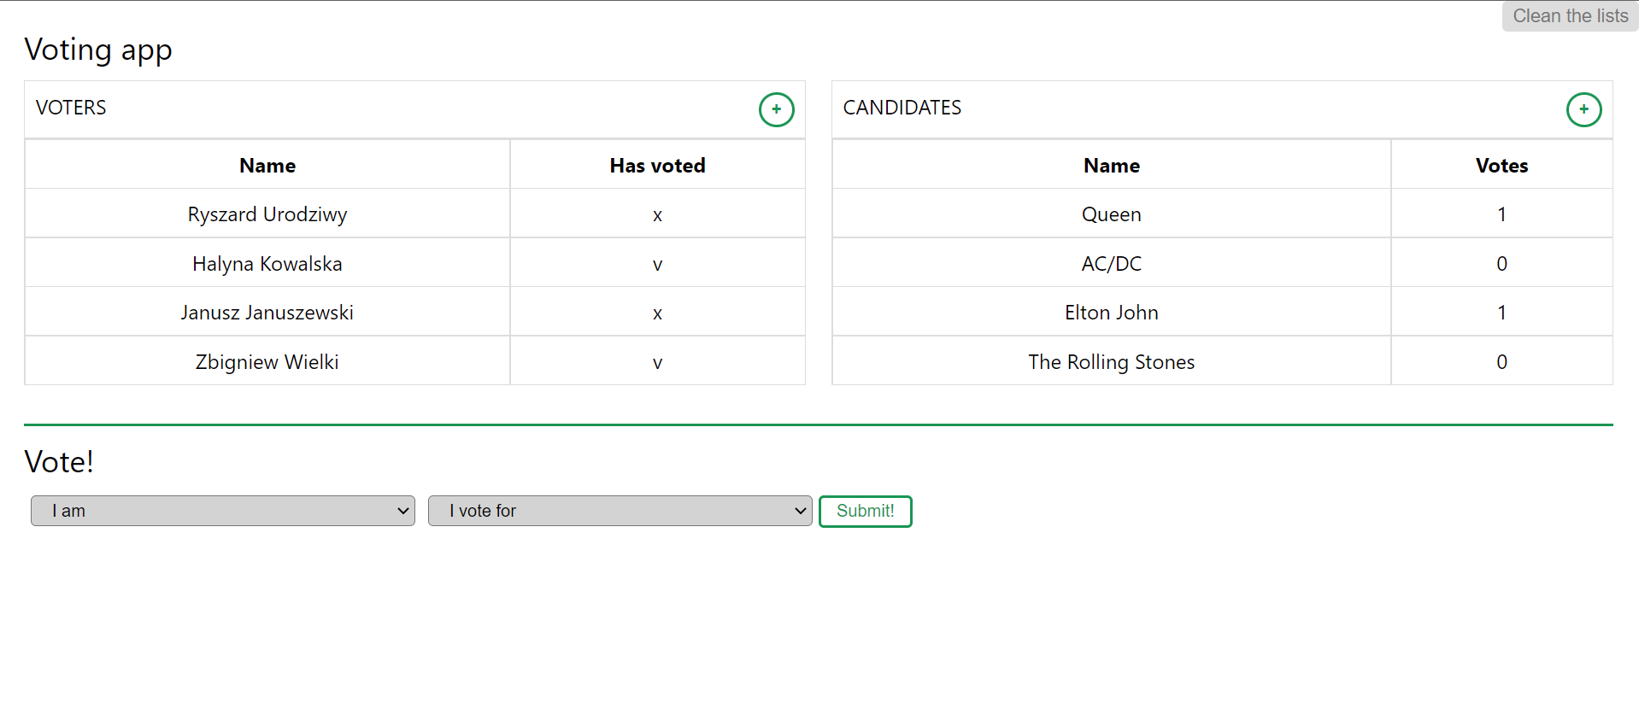The image size is (1639, 720).
Task: Click the Elton John candidate name
Action: point(1112,313)
